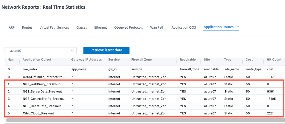This screenshot has width=285, height=124.
Task: Open the Routes tab
Action: [x=27, y=28]
